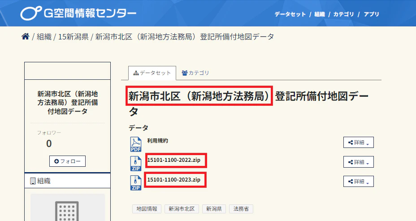This screenshot has height=221, width=416.
Task: Open the 利用規約 PDF file icon
Action: (135, 144)
